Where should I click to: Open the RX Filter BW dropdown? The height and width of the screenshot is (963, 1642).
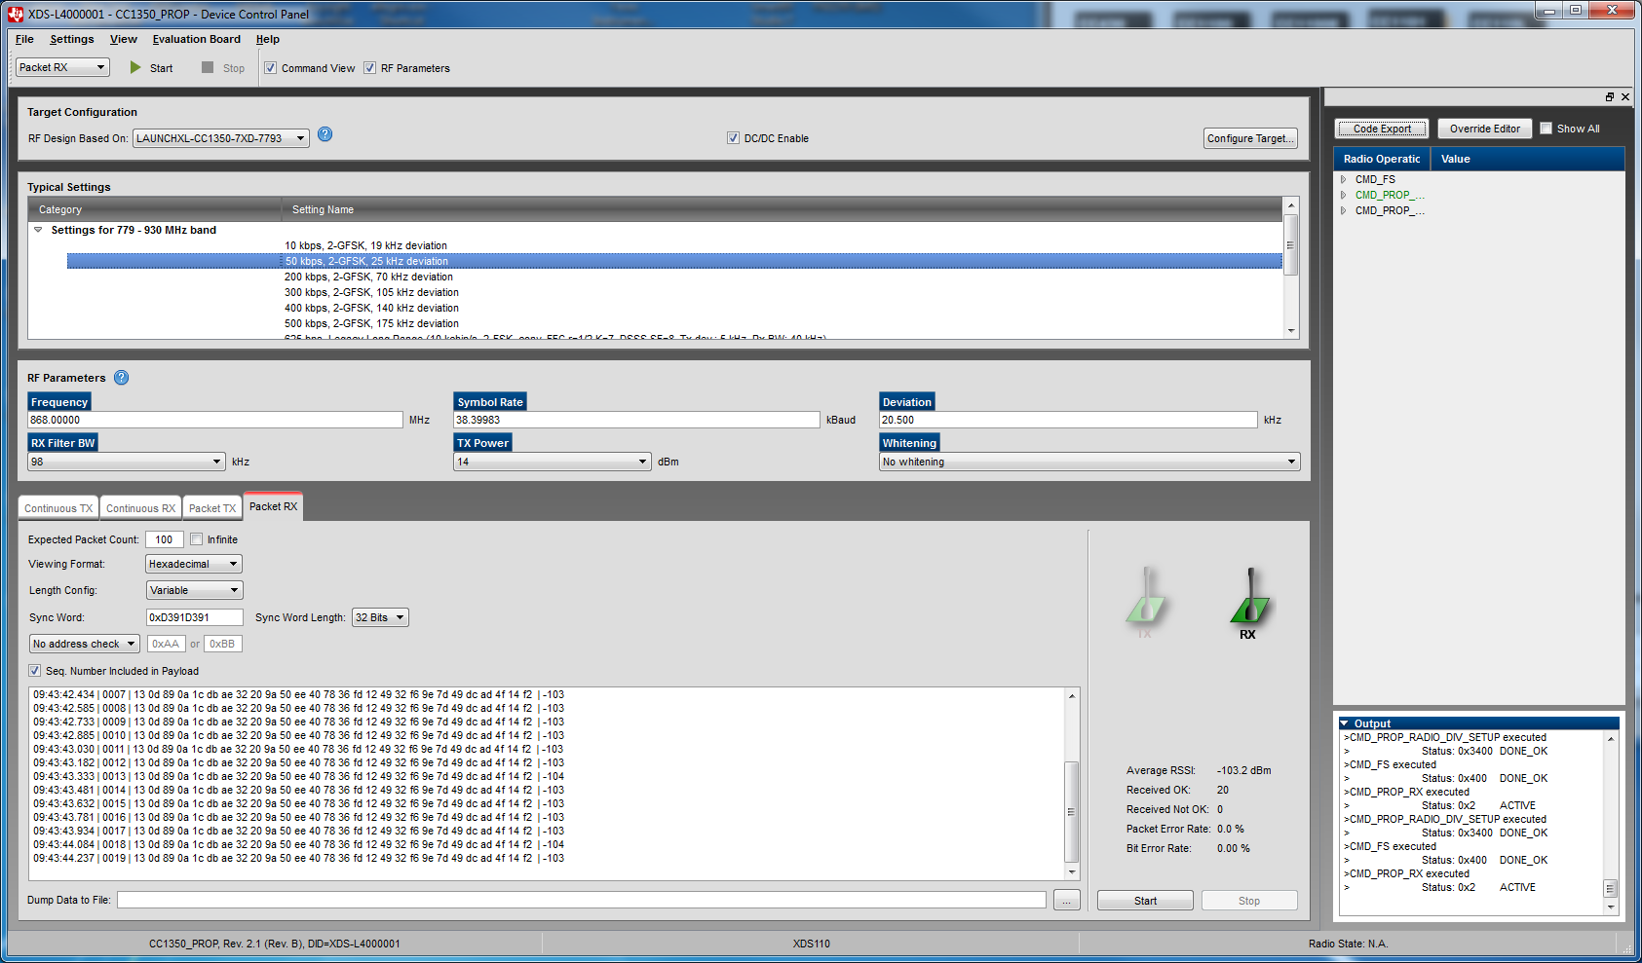pyautogui.click(x=217, y=462)
